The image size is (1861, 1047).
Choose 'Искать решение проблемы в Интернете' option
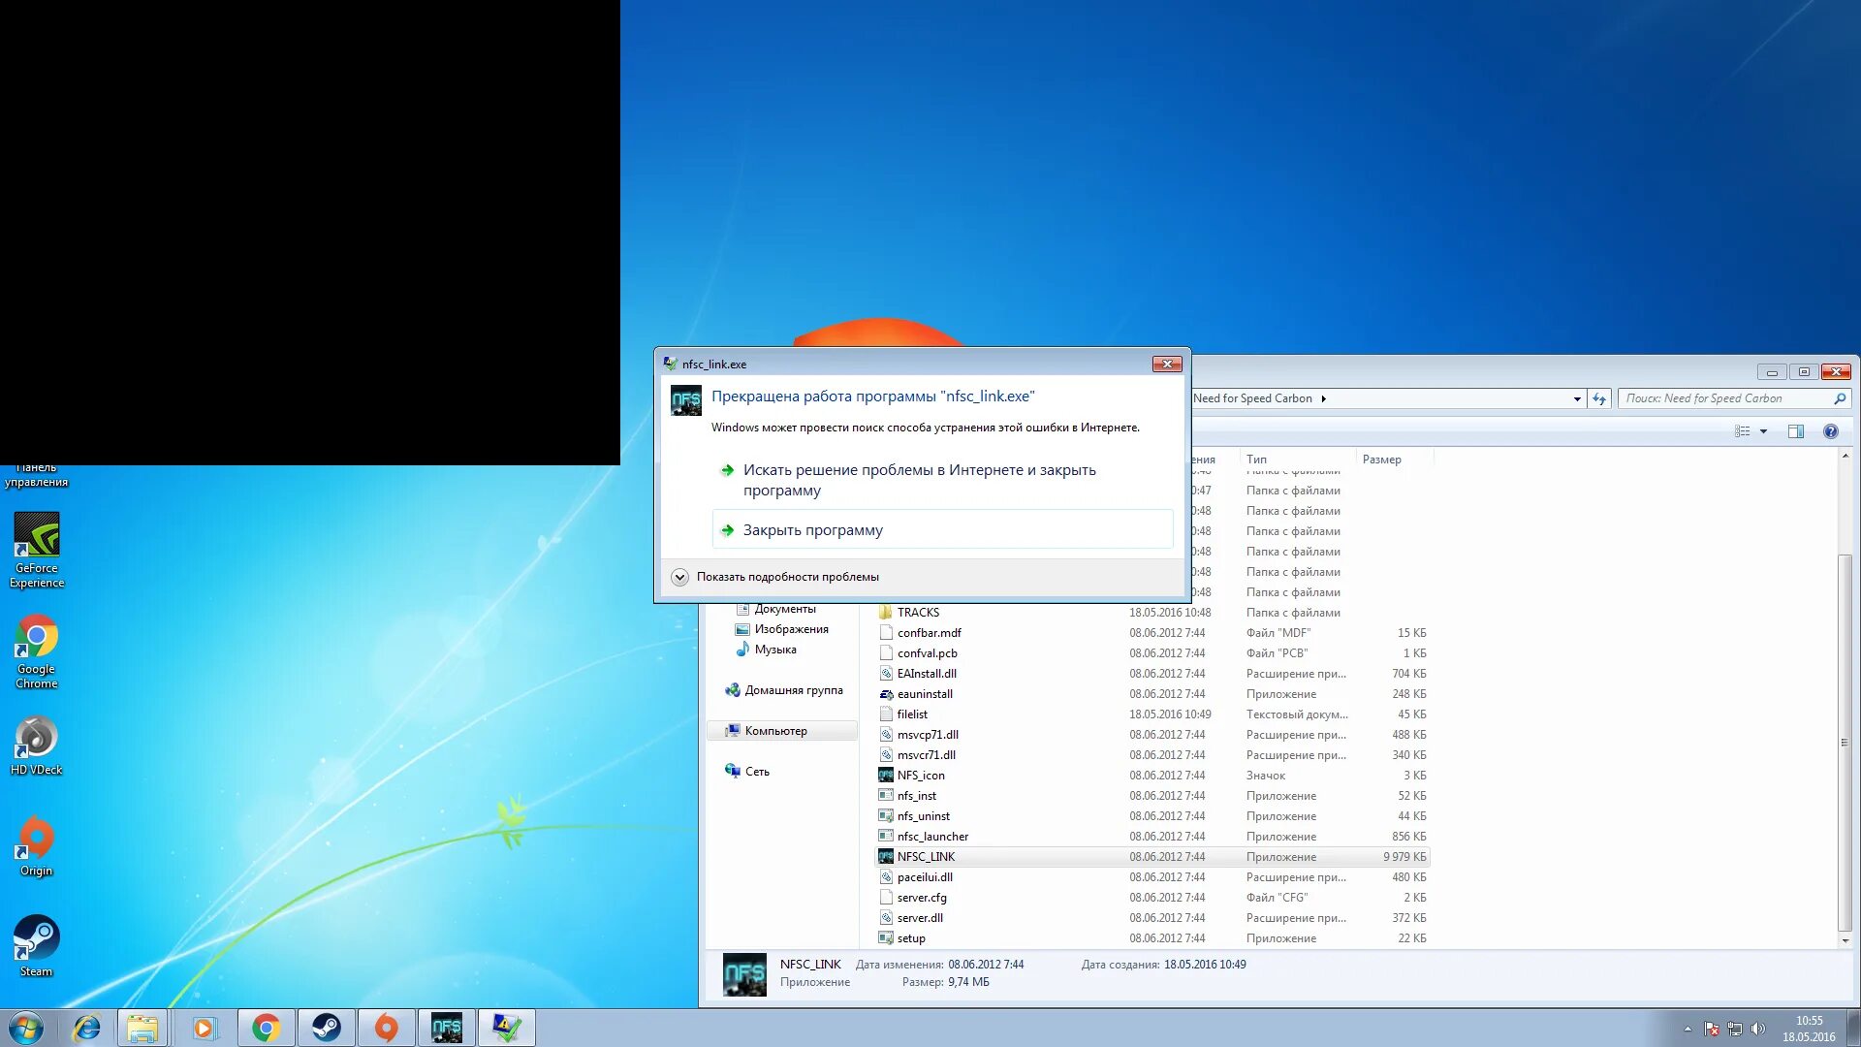click(919, 480)
